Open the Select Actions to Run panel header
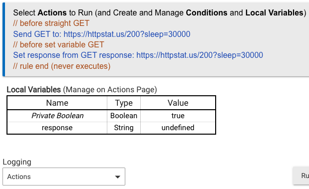 coord(160,12)
